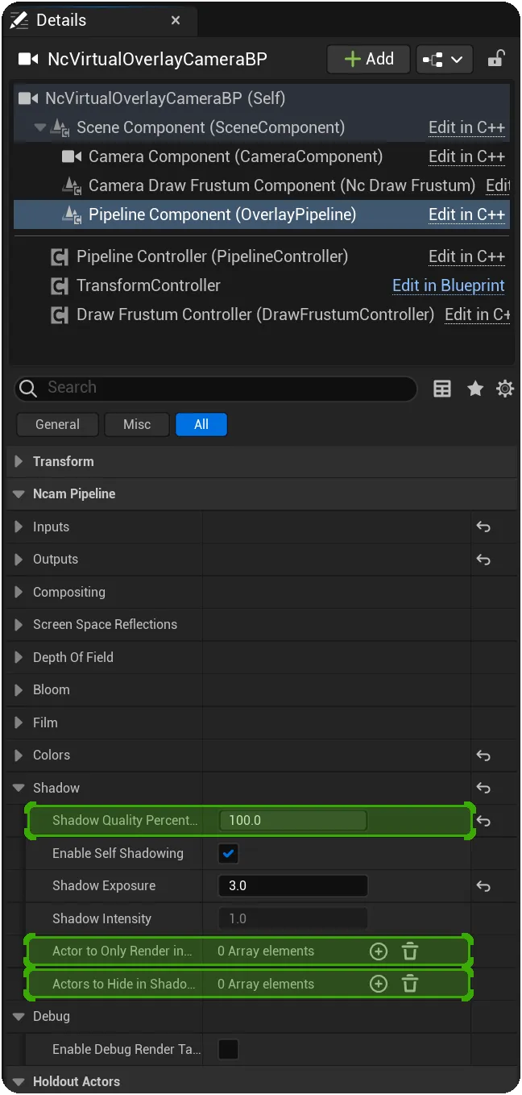
Task: Select NcVirtualOverlayCameraBP (Self) row
Action: (x=262, y=98)
